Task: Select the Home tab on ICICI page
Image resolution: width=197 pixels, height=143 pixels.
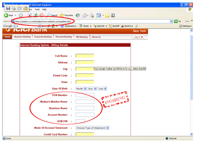Action: tap(7, 37)
